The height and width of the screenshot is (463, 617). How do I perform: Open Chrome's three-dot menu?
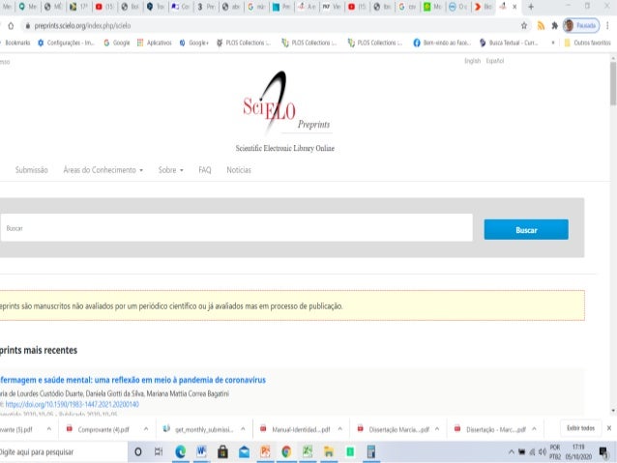tap(607, 25)
